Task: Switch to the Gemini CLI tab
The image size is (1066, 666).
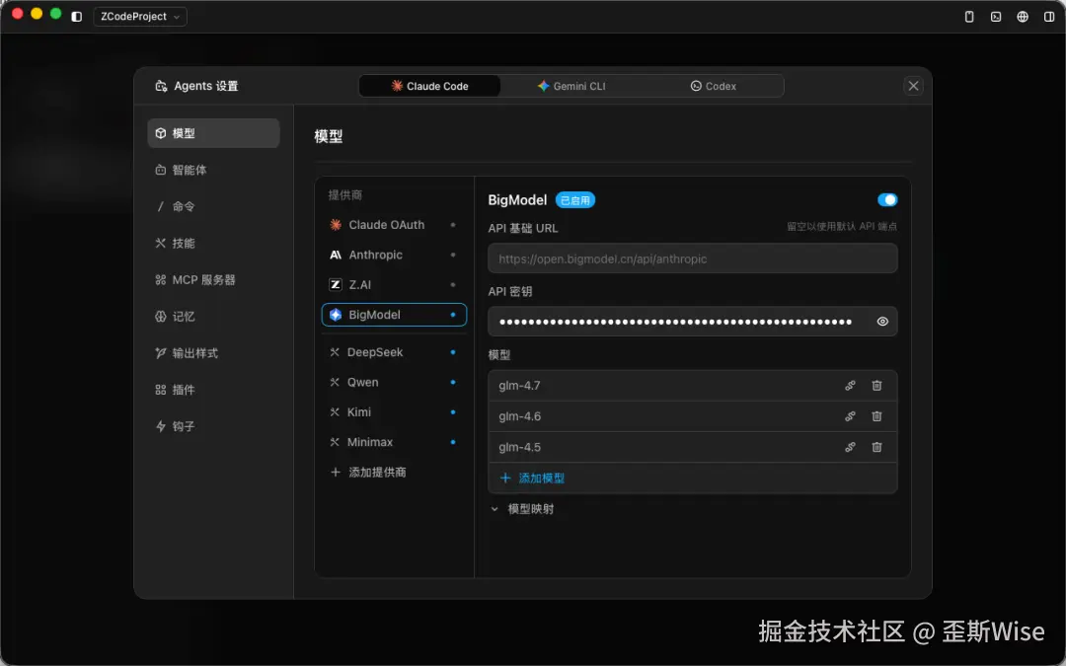Action: (571, 86)
